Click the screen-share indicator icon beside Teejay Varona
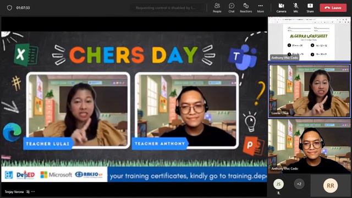The height and width of the screenshot is (198, 352). (x=28, y=192)
